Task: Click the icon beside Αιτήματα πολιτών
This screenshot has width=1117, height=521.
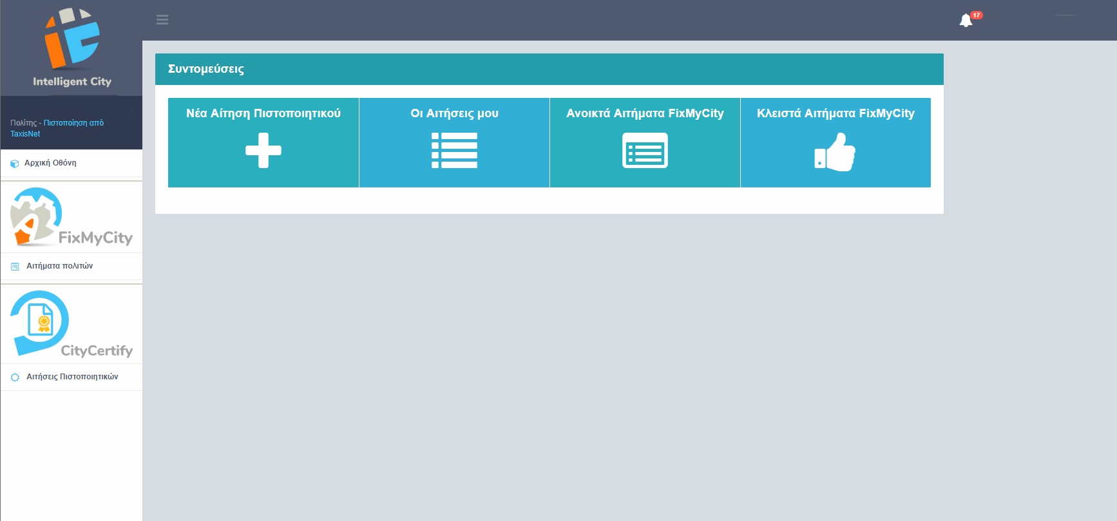Action: tap(15, 266)
